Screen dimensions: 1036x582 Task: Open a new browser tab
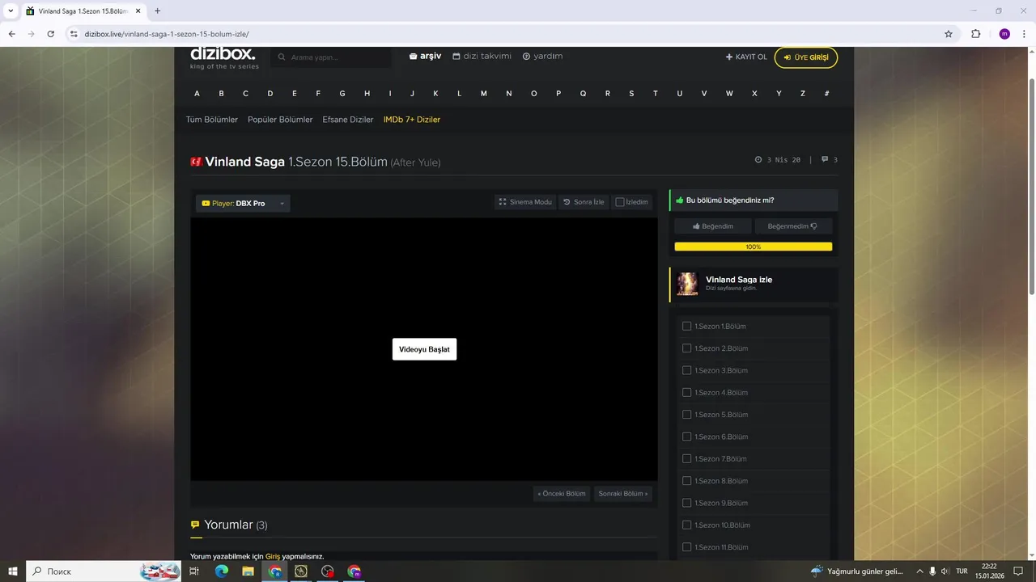click(x=157, y=11)
